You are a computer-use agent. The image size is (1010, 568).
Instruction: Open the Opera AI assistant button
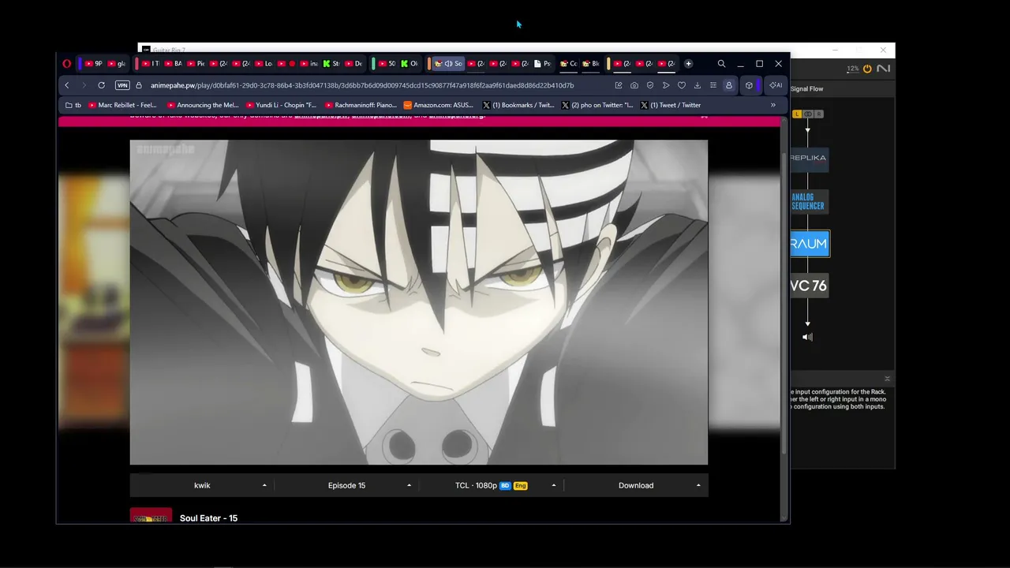point(776,85)
